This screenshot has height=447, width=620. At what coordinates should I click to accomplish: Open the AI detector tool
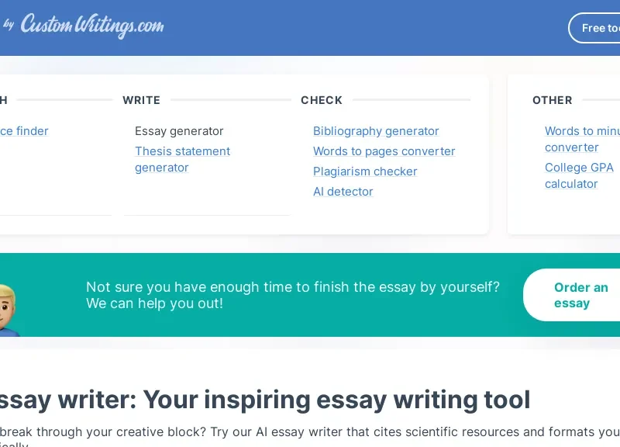343,192
